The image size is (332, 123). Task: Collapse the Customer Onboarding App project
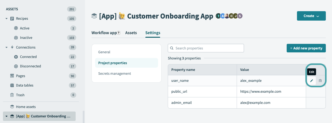(7, 116)
